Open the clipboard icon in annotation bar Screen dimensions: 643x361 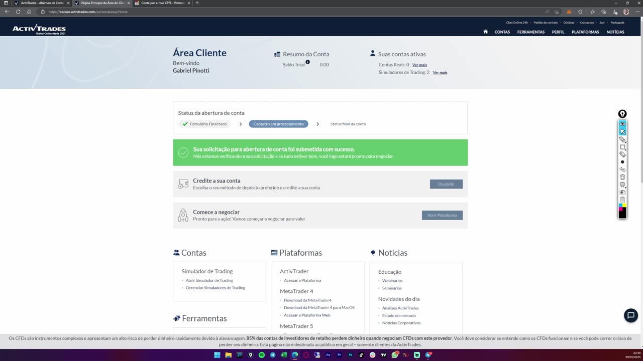click(622, 200)
